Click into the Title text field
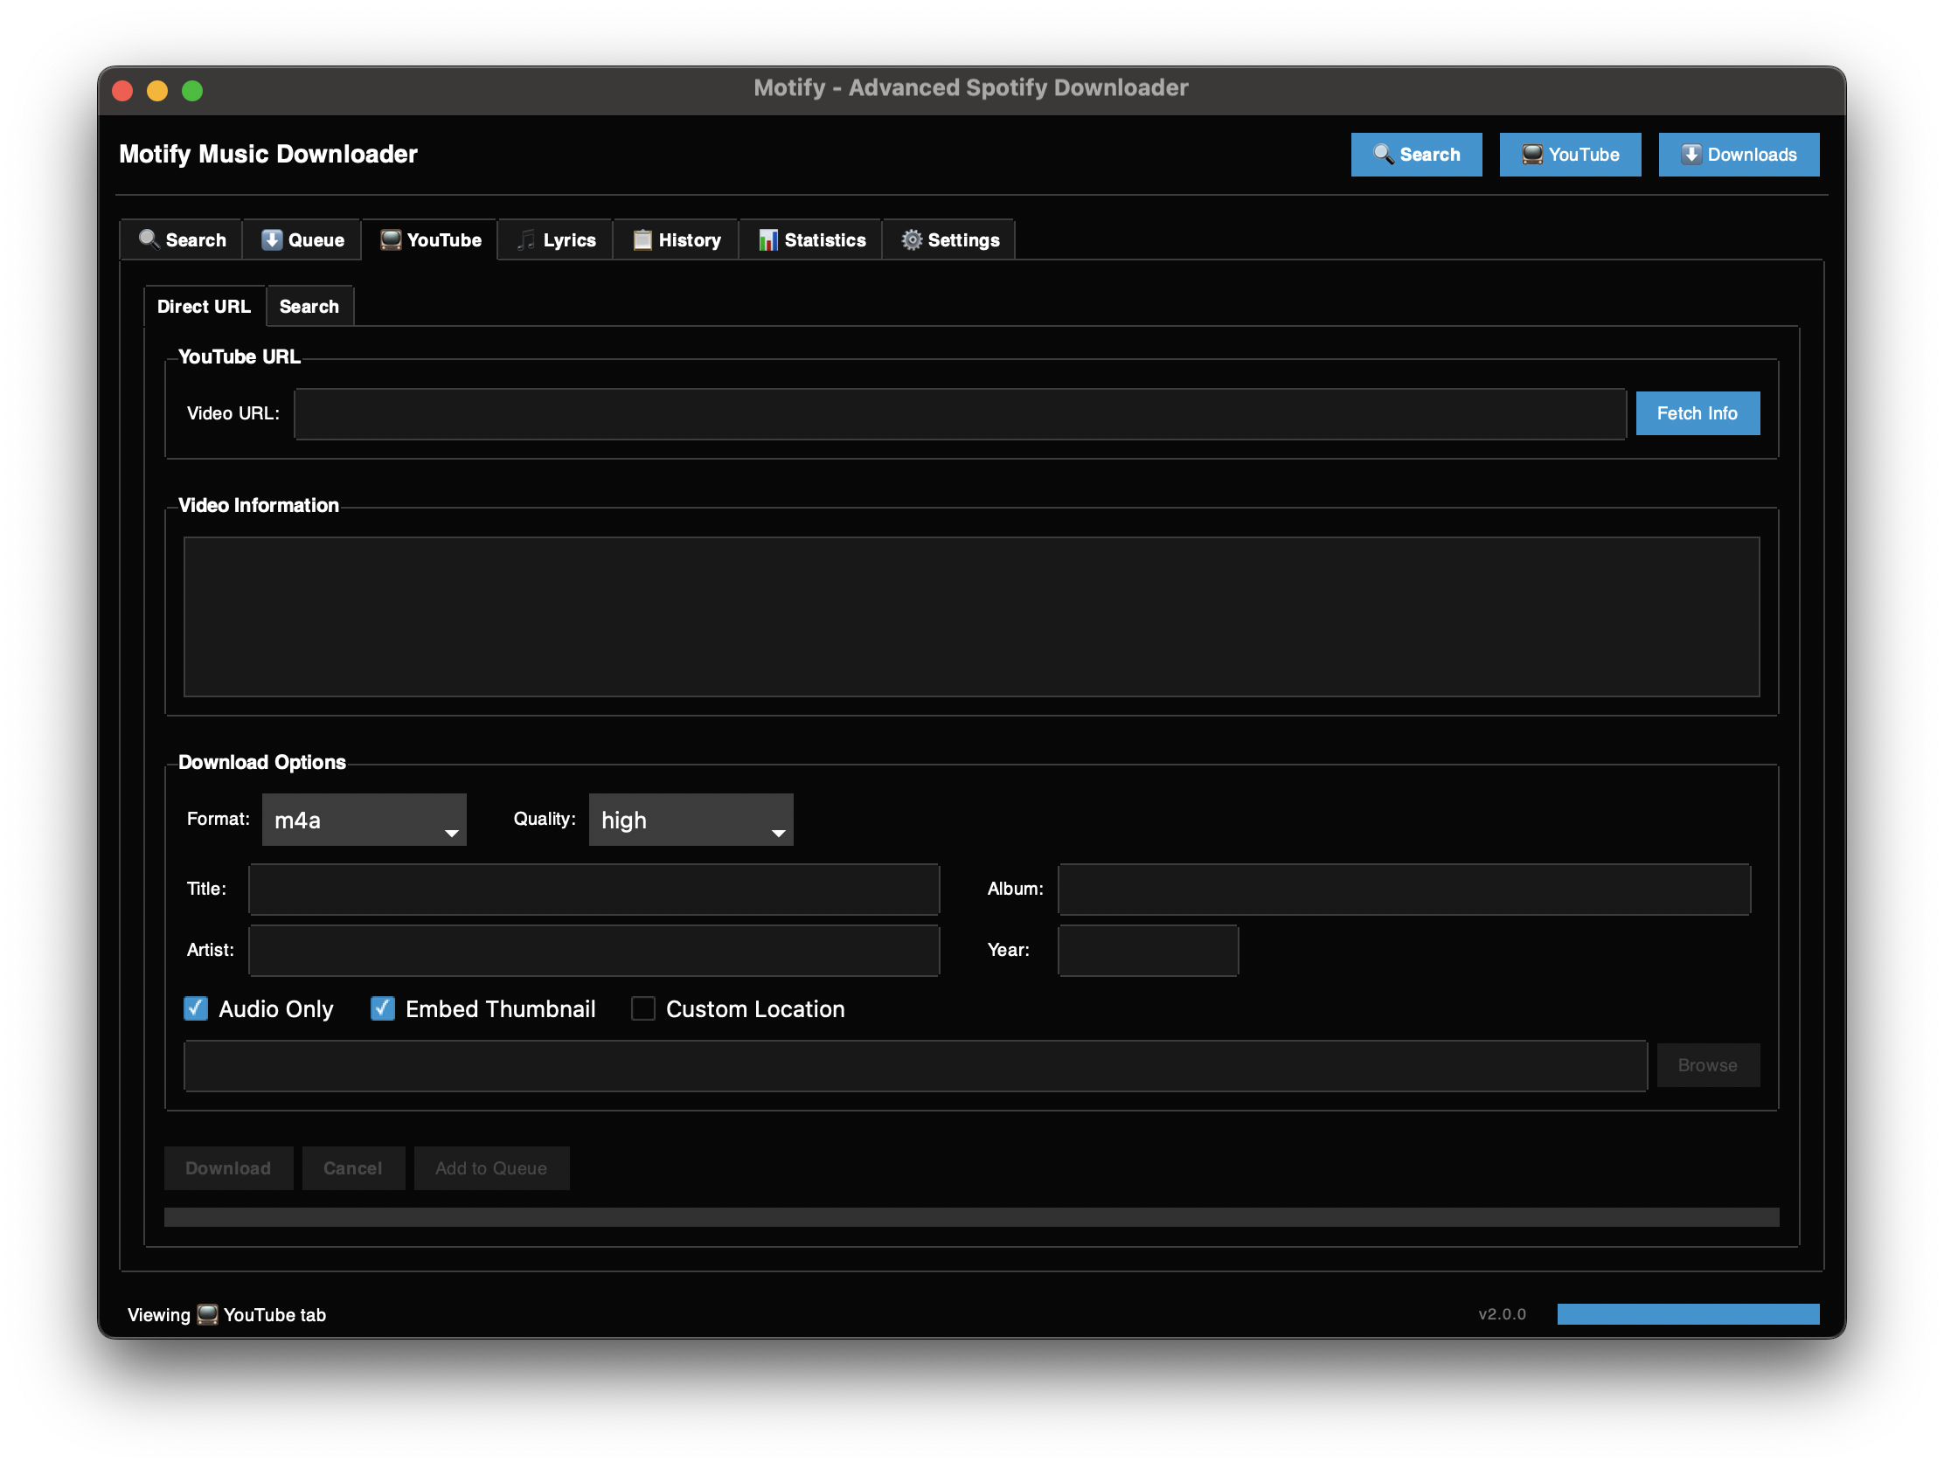 click(594, 889)
